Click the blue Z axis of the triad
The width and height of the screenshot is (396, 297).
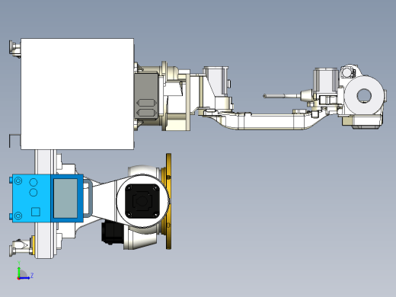24,278
